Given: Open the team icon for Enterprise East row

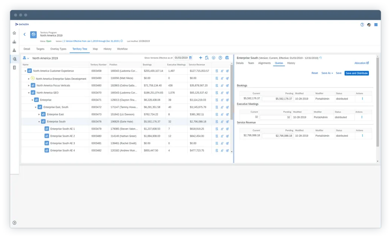Looking at the screenshot, I should click(222, 114).
